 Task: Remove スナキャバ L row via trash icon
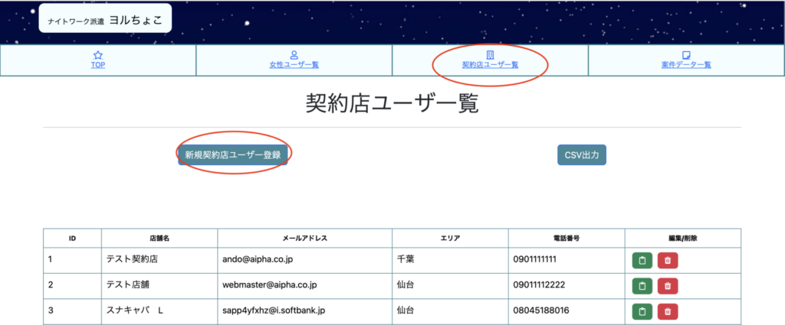point(668,311)
